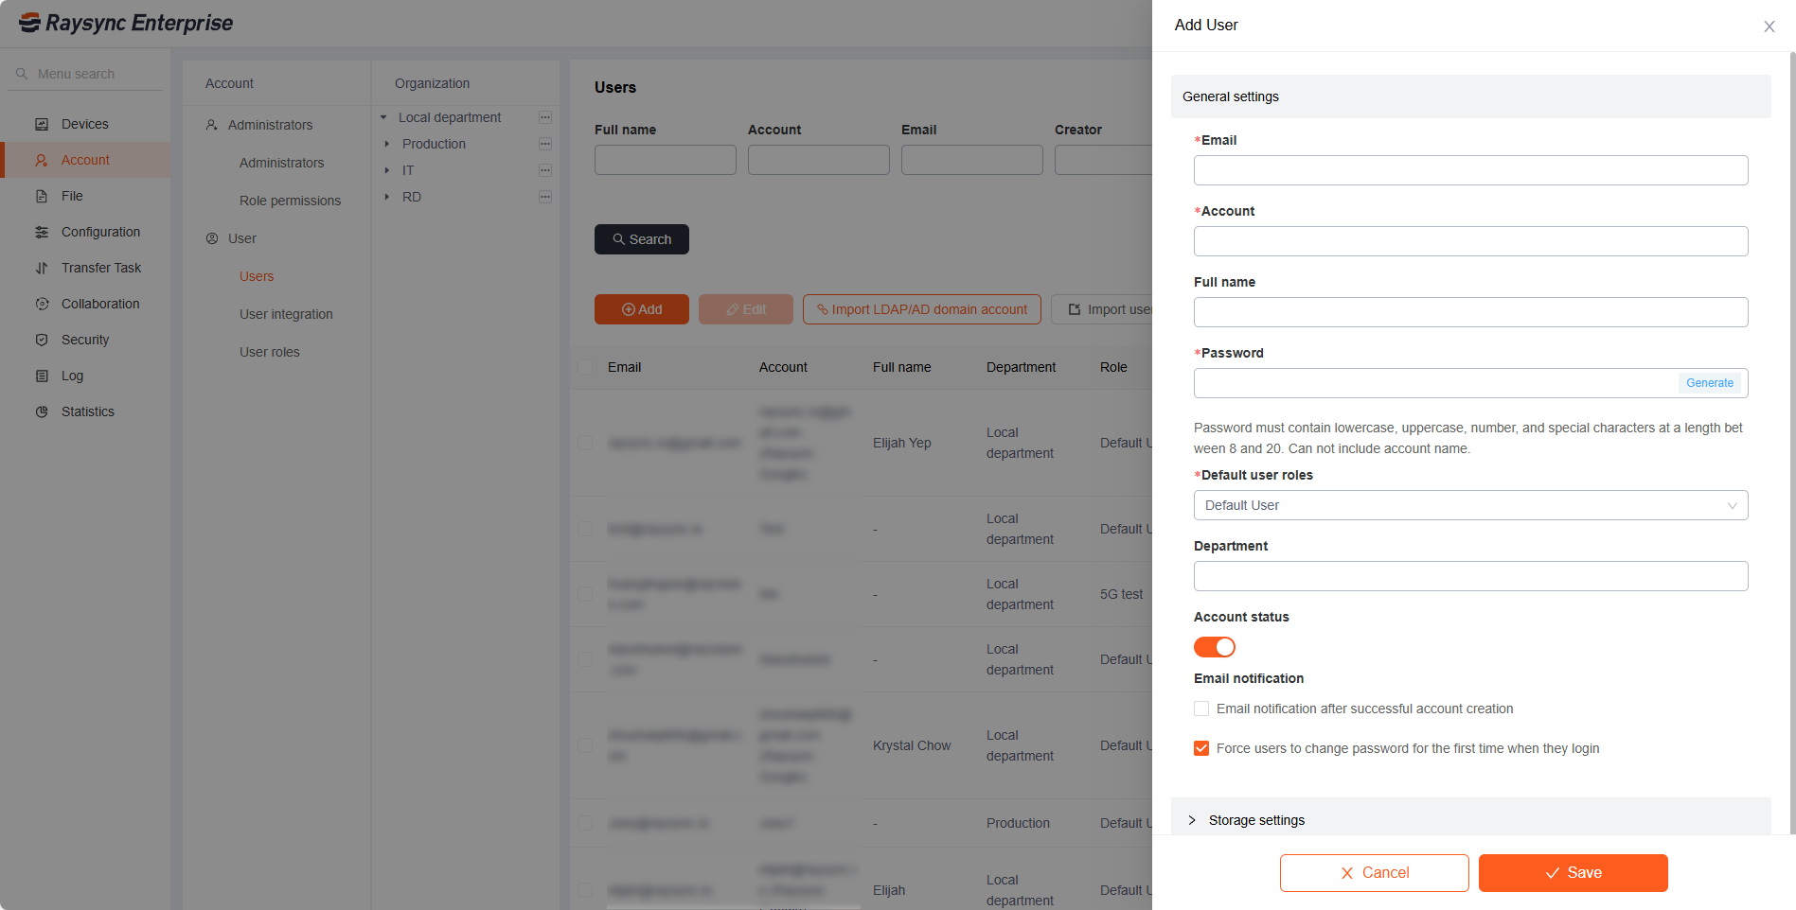Image resolution: width=1796 pixels, height=910 pixels.
Task: Select User roles in Account submenu
Action: [x=269, y=352]
